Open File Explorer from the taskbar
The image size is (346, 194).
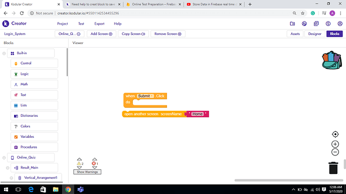coord(56,189)
